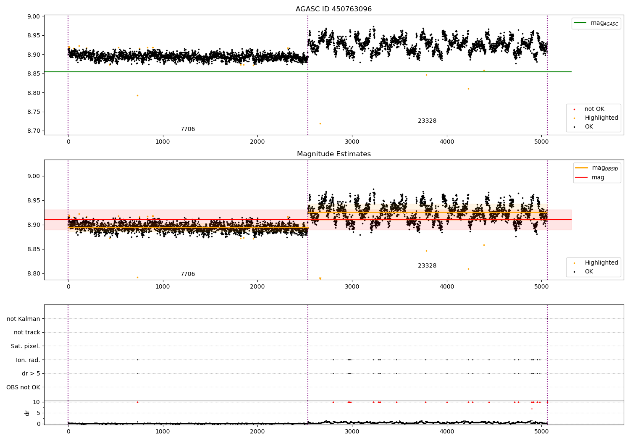Click the 8.95 tick label in Magnitude Estimates plot
The image size is (630, 441).
point(33,201)
